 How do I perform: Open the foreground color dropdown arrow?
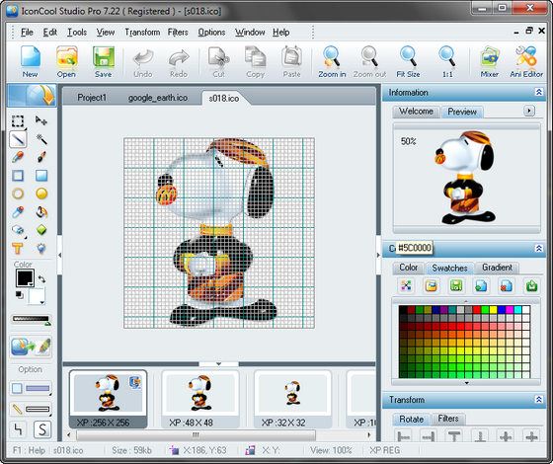(31, 284)
